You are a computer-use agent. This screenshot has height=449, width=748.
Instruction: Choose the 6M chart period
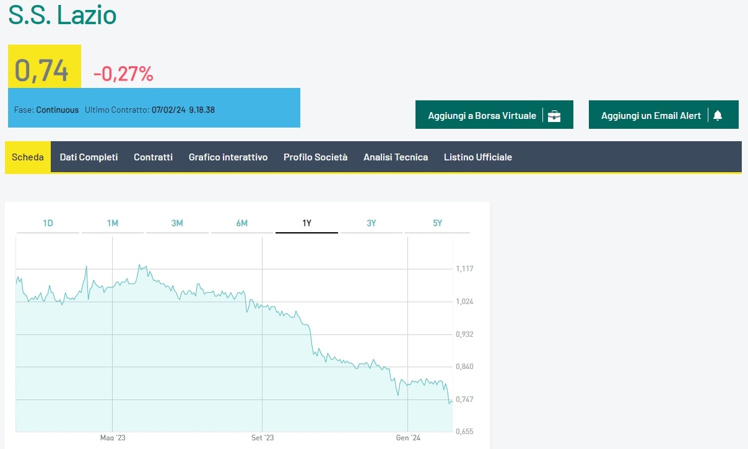pos(242,223)
